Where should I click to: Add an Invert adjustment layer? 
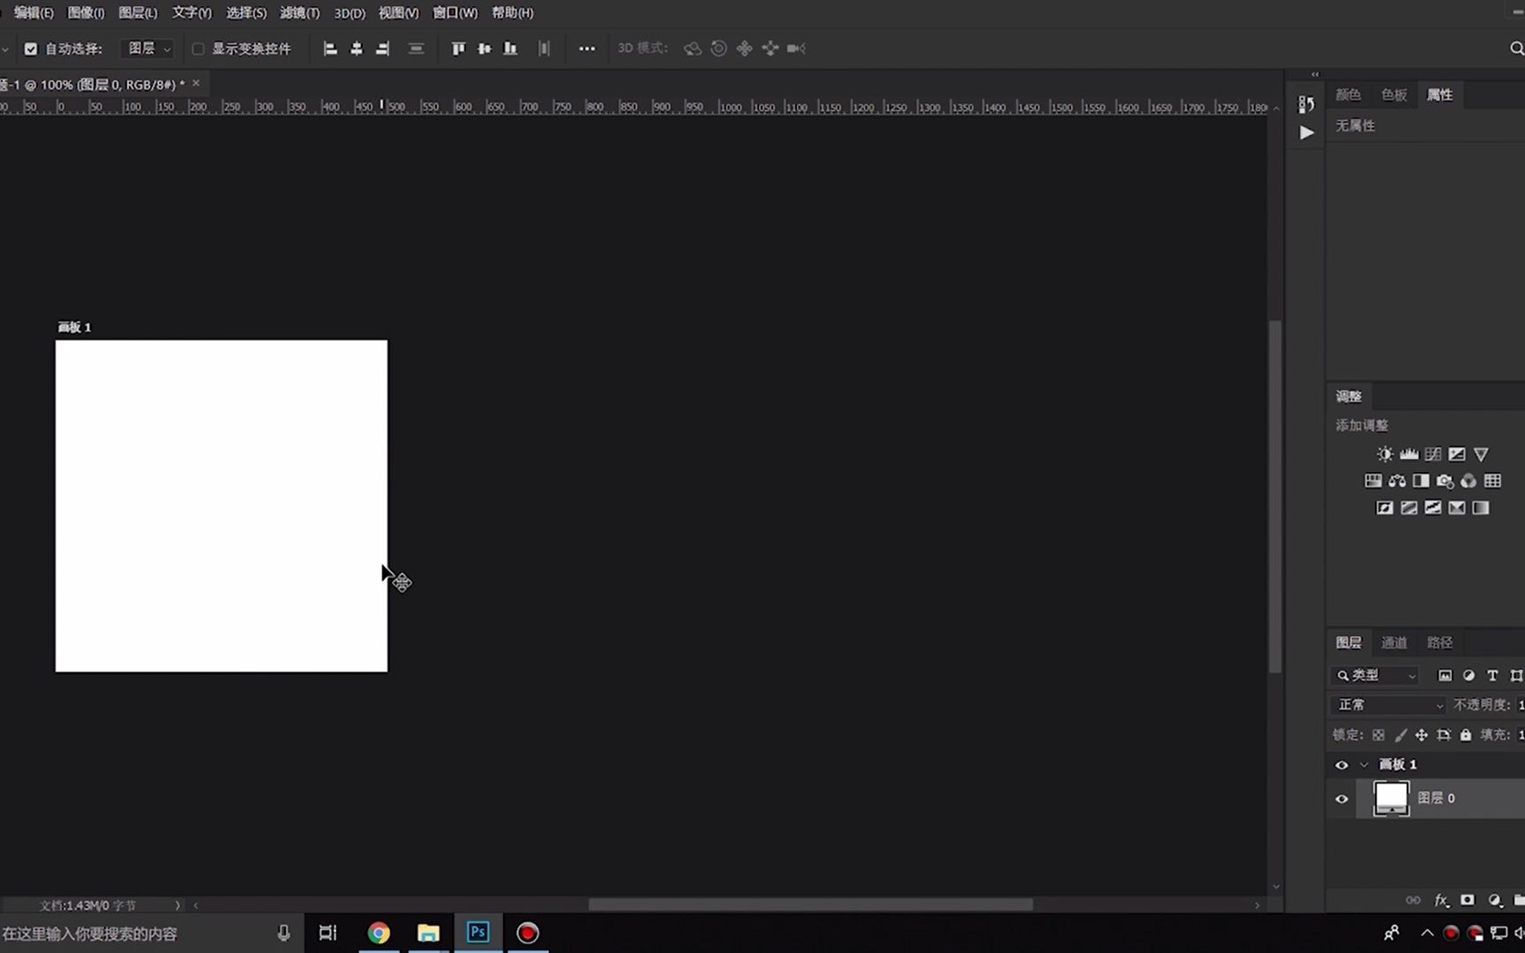(1385, 507)
